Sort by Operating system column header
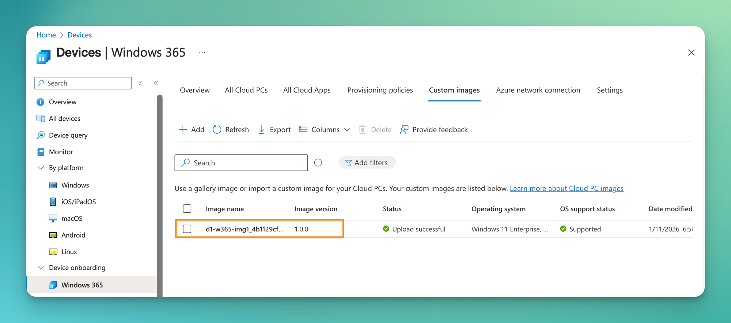Viewport: 731px width, 323px height. click(499, 209)
